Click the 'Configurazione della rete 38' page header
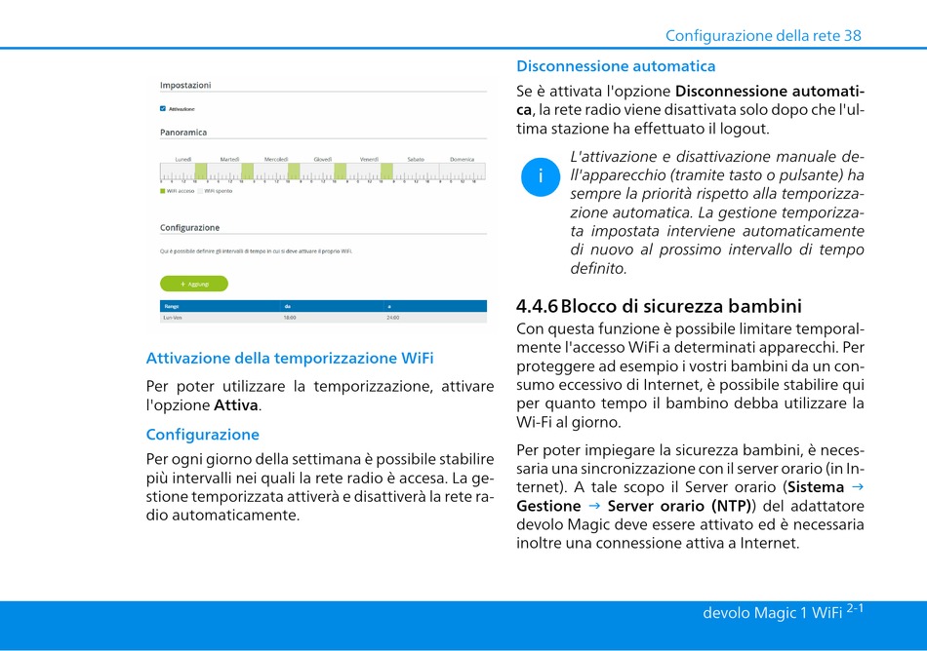 [763, 35]
